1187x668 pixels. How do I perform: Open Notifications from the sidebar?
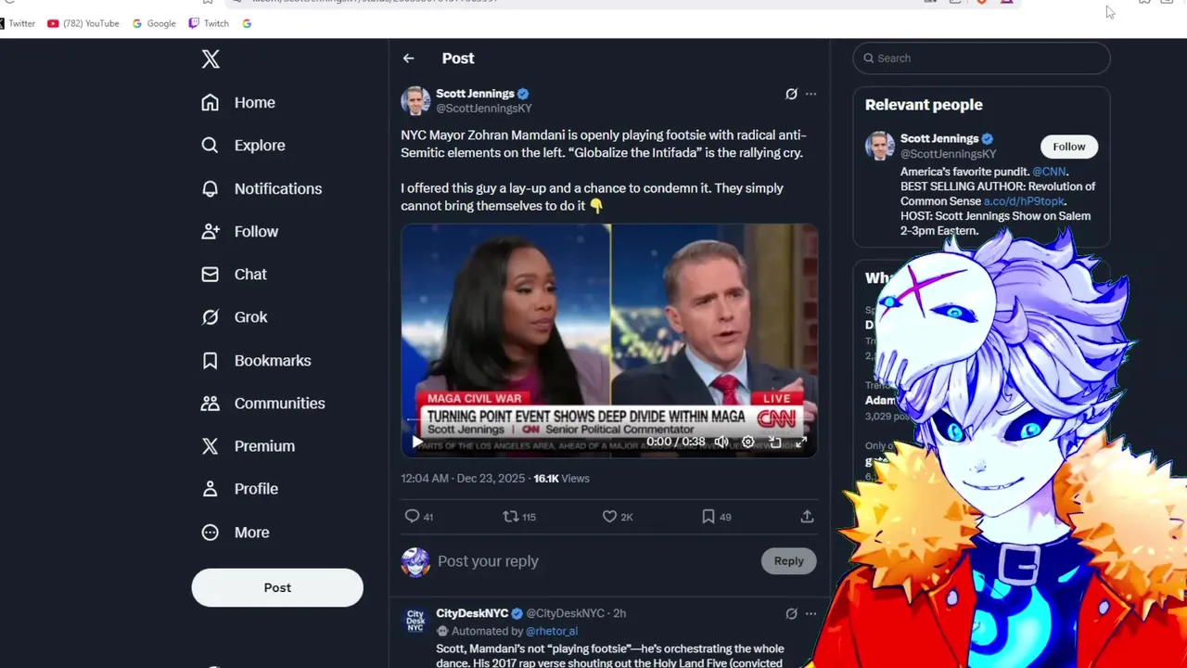262,188
